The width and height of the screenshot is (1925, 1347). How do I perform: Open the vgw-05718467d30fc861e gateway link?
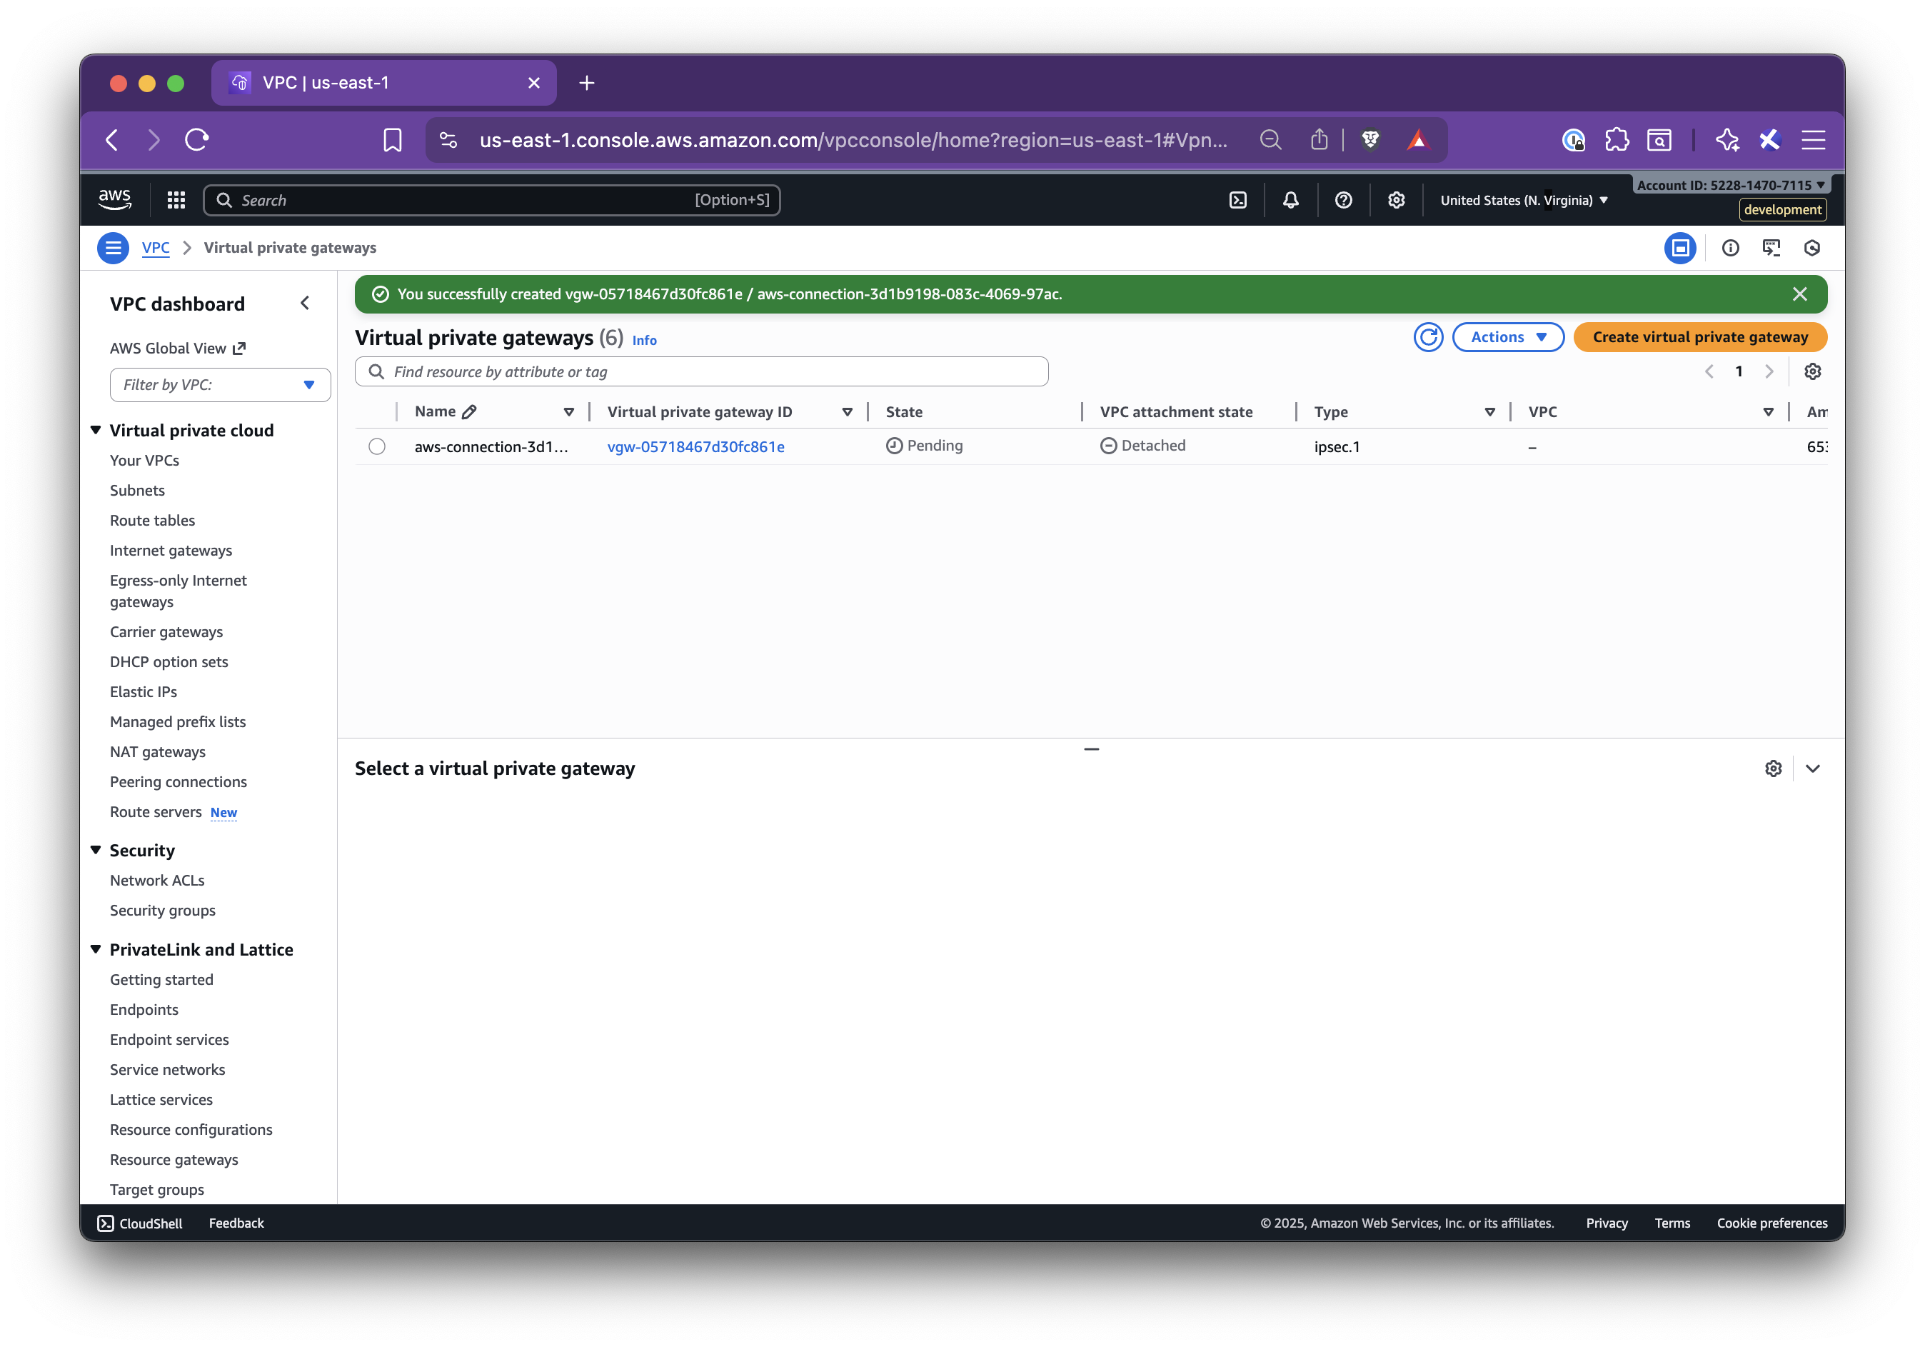(x=695, y=446)
